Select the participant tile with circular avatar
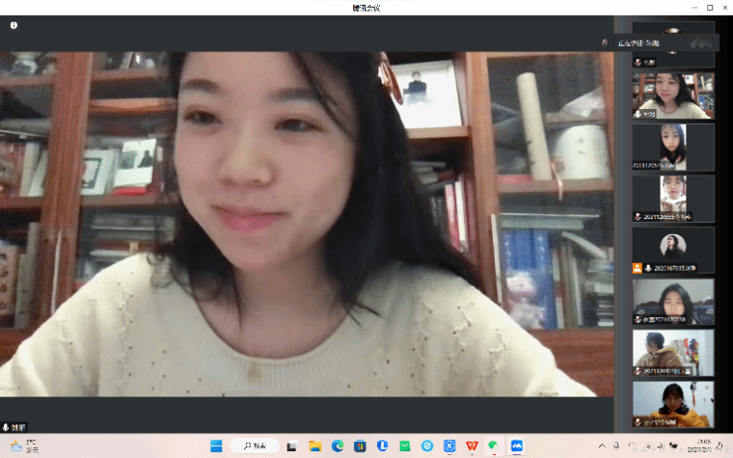This screenshot has height=458, width=733. click(x=673, y=251)
